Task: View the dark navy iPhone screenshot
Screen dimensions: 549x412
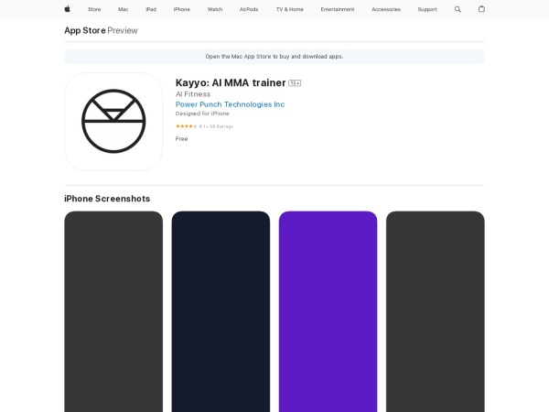Action: (x=221, y=311)
